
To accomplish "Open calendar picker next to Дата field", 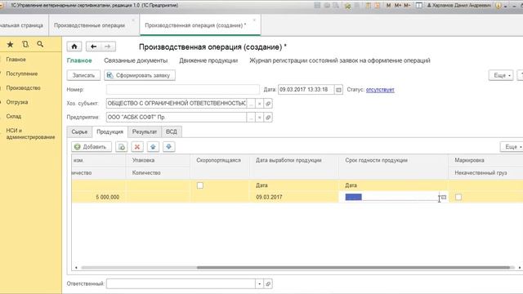I will click(338, 90).
